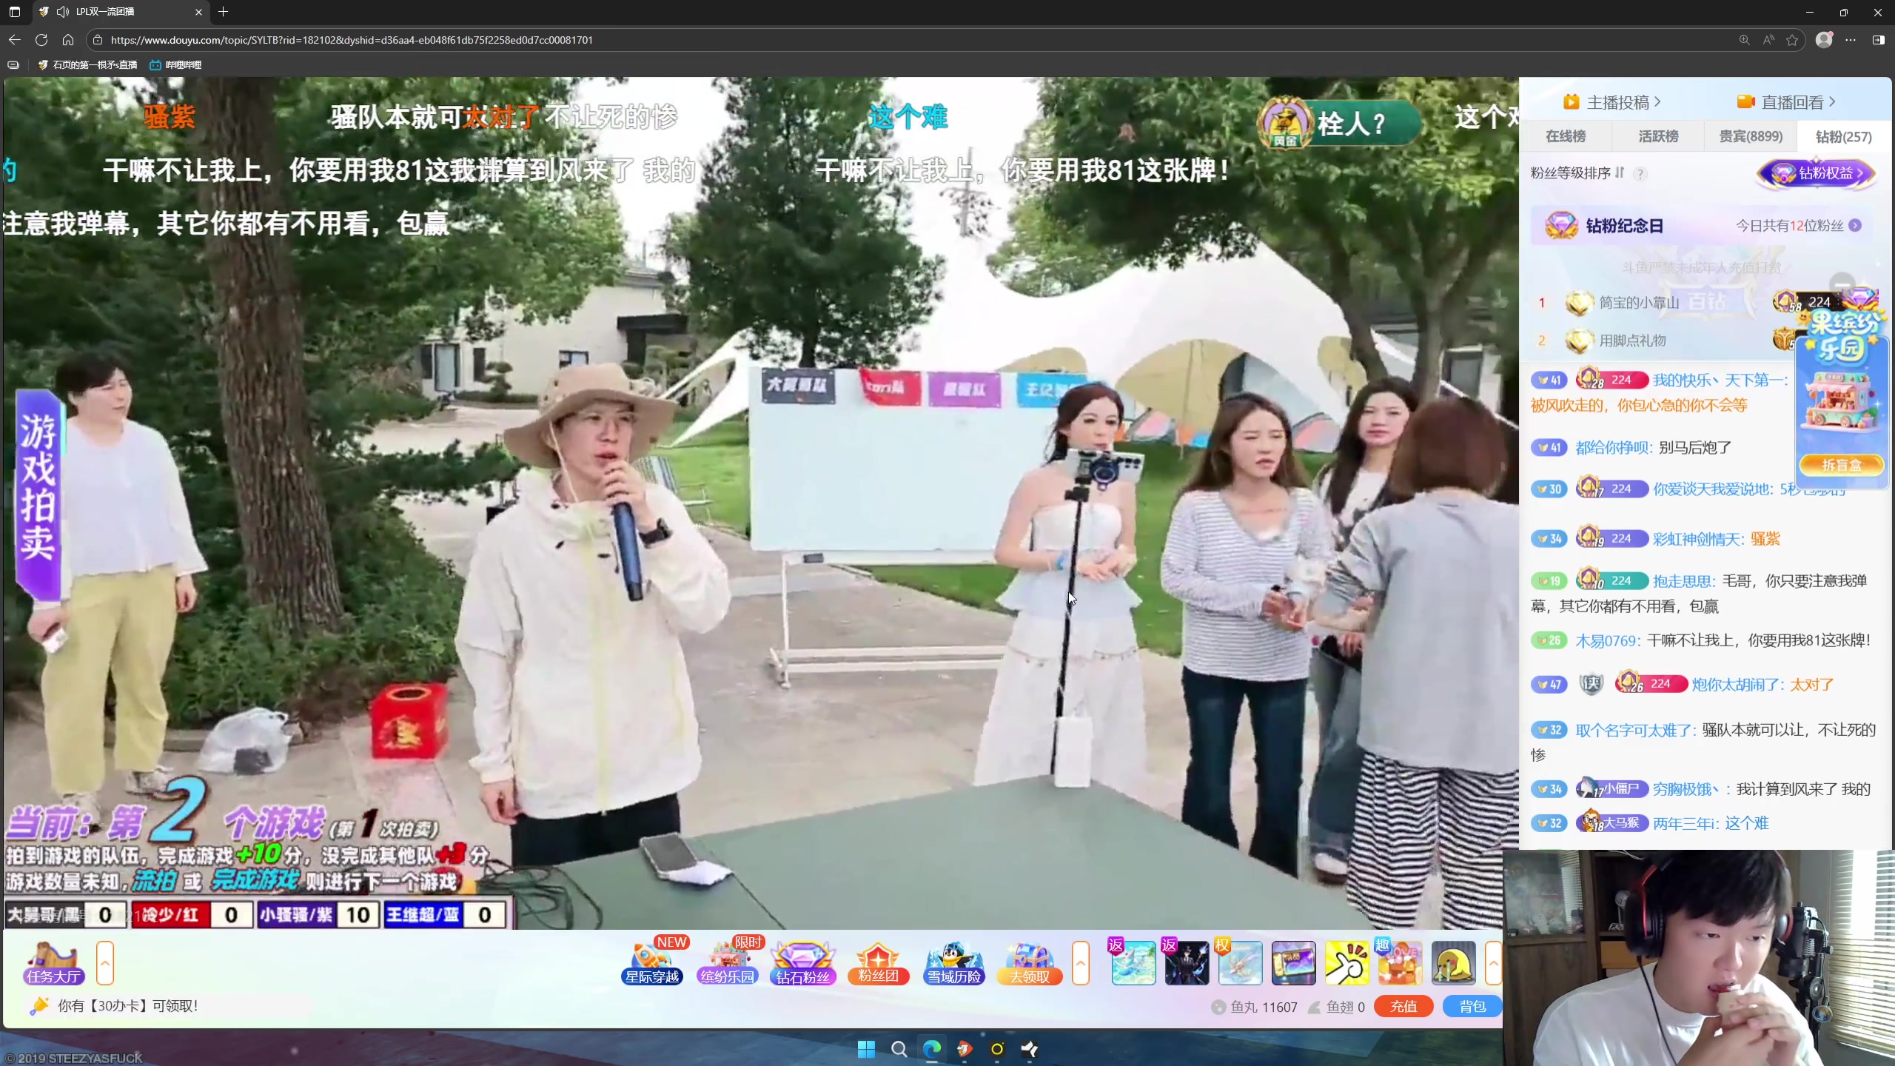The height and width of the screenshot is (1066, 1895).
Task: Open the 雪域历险 penguin activity icon
Action: click(954, 962)
